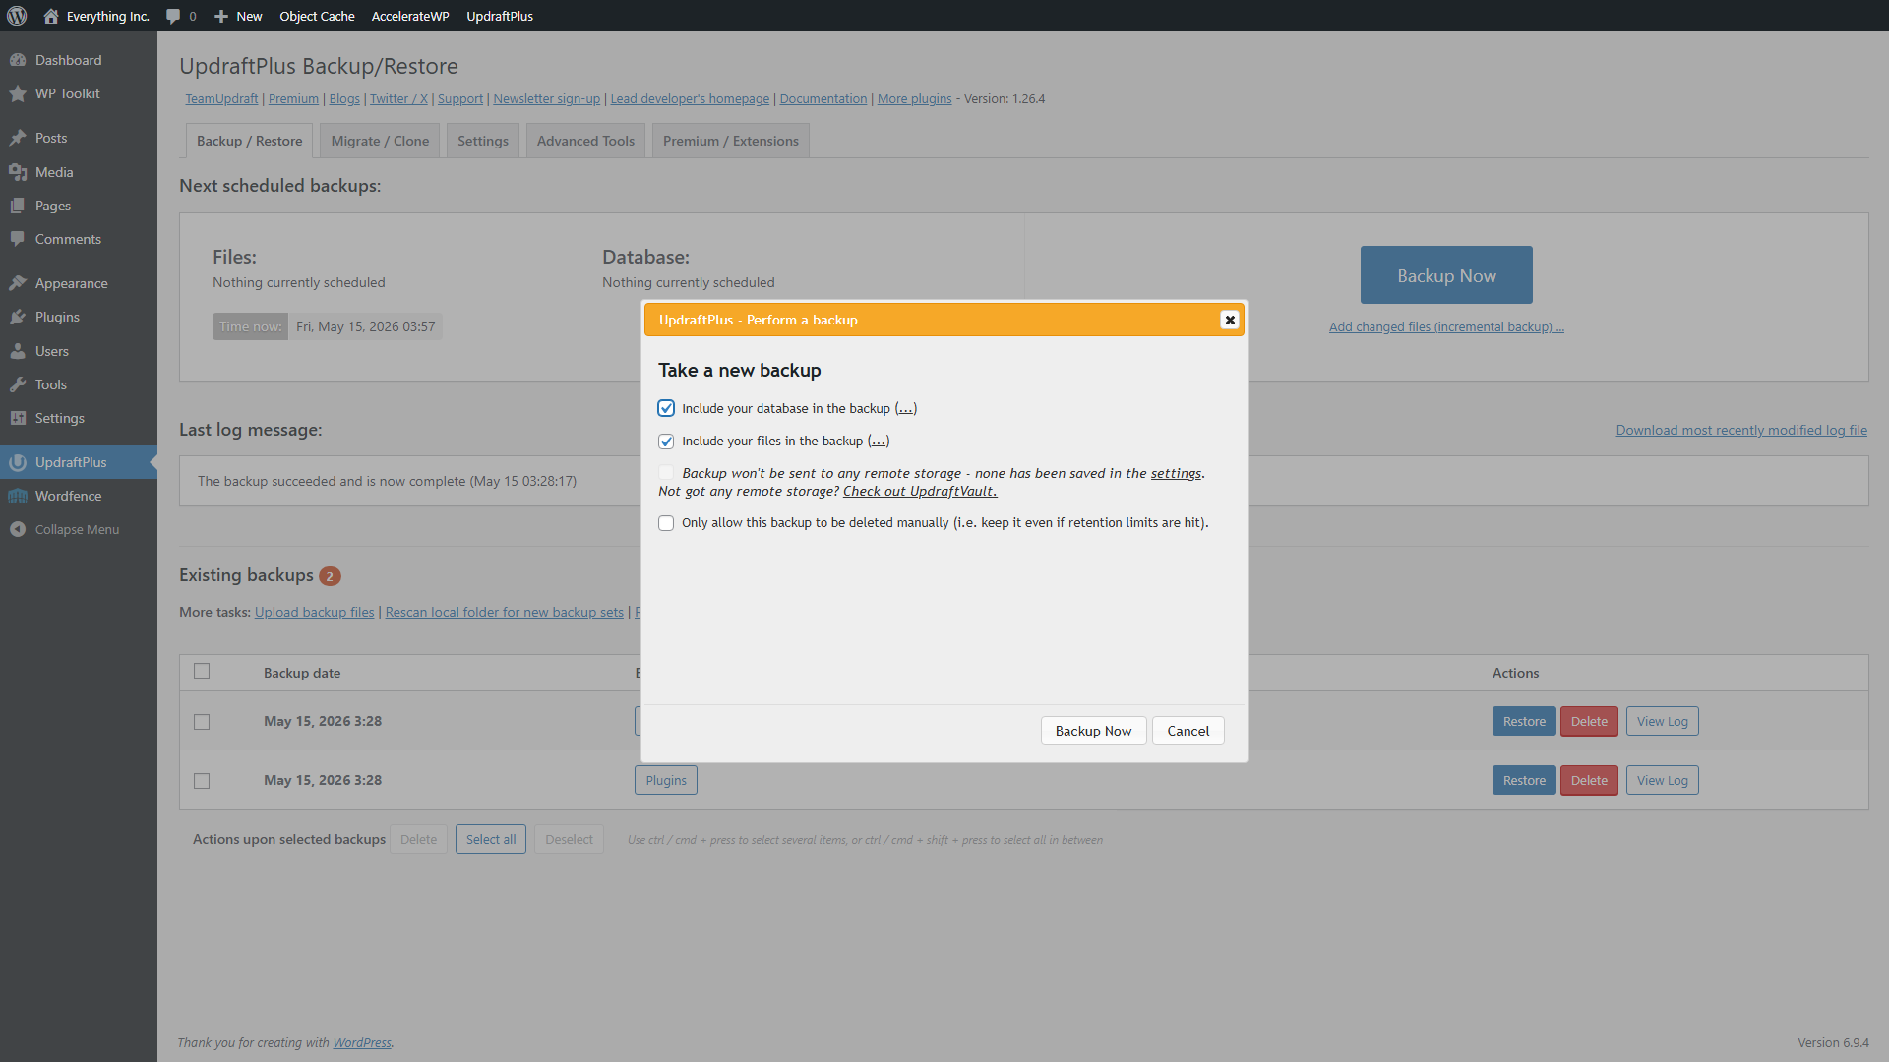Click Backup Now in the dialog
The height and width of the screenshot is (1062, 1889).
[1093, 731]
